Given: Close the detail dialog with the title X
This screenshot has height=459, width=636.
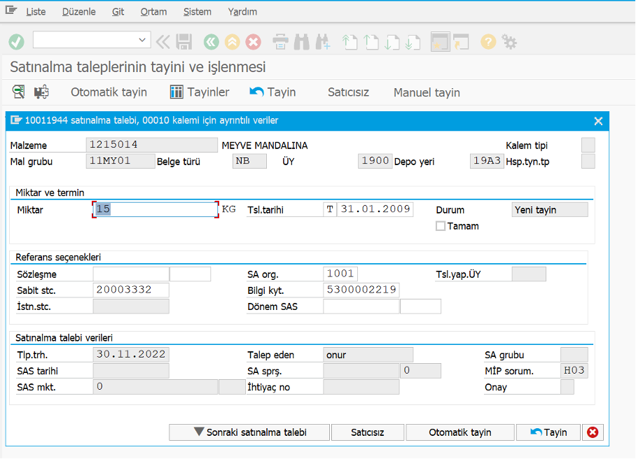Looking at the screenshot, I should tap(598, 121).
